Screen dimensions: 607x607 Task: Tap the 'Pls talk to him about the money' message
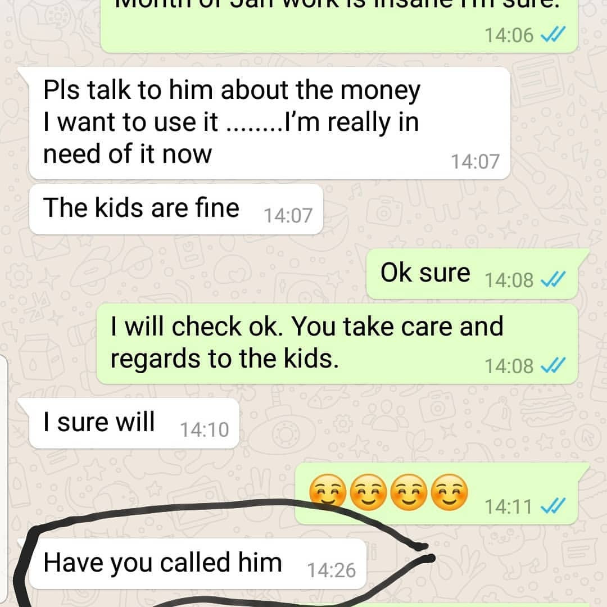pos(270,123)
